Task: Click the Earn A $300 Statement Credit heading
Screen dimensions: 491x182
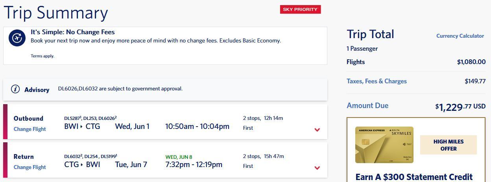Action: point(413,177)
